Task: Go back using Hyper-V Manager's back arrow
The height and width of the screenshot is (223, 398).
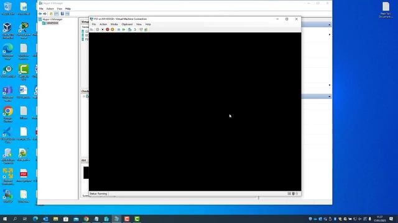Action: (x=40, y=14)
